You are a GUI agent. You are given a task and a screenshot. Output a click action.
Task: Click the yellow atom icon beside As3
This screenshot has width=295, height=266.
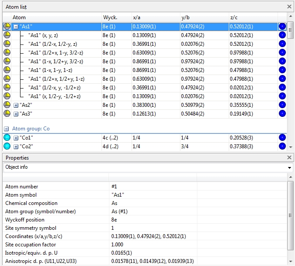pos(7,114)
